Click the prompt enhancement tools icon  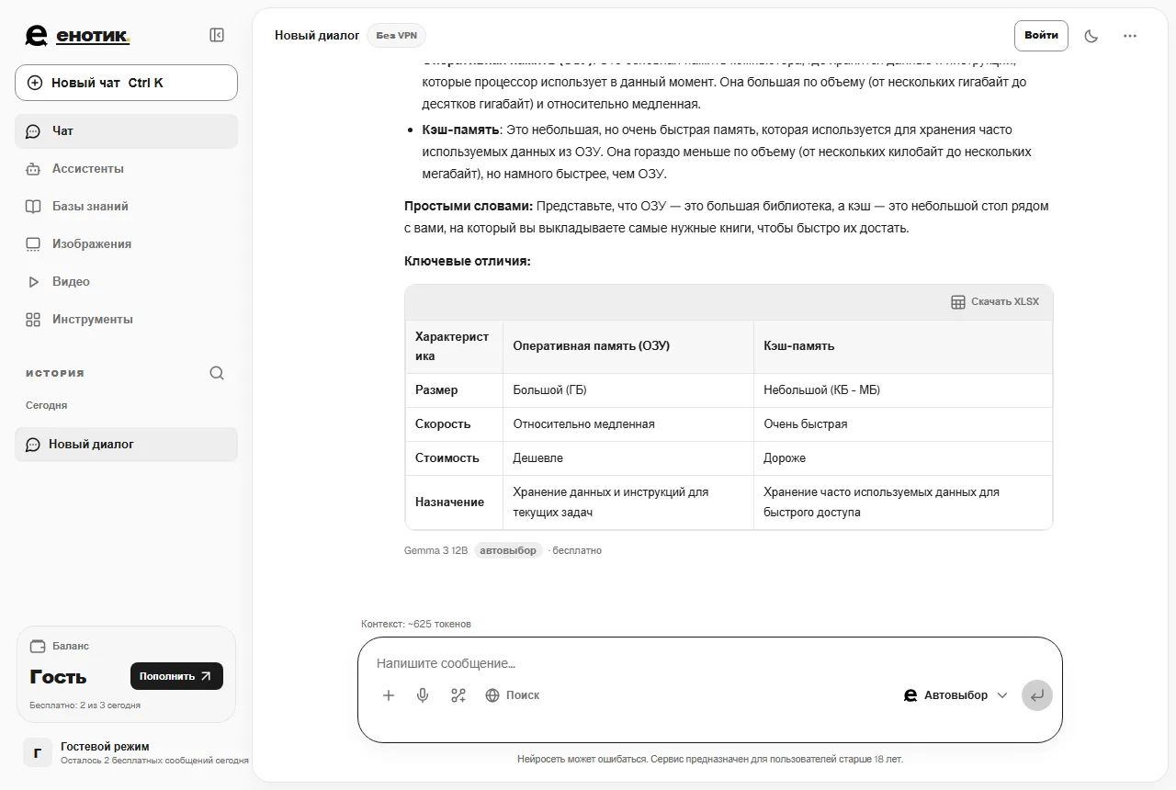point(458,695)
